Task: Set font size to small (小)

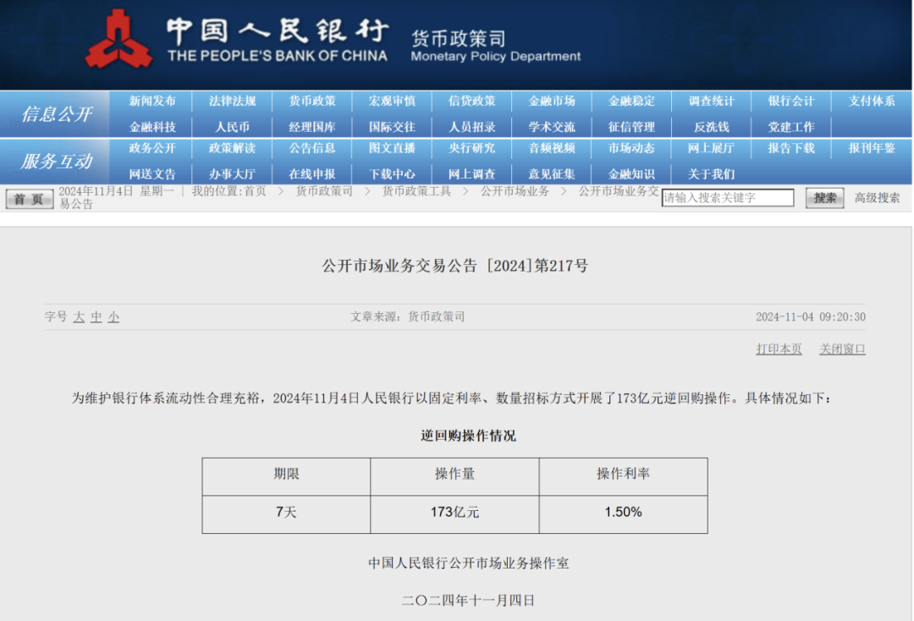Action: click(x=113, y=317)
